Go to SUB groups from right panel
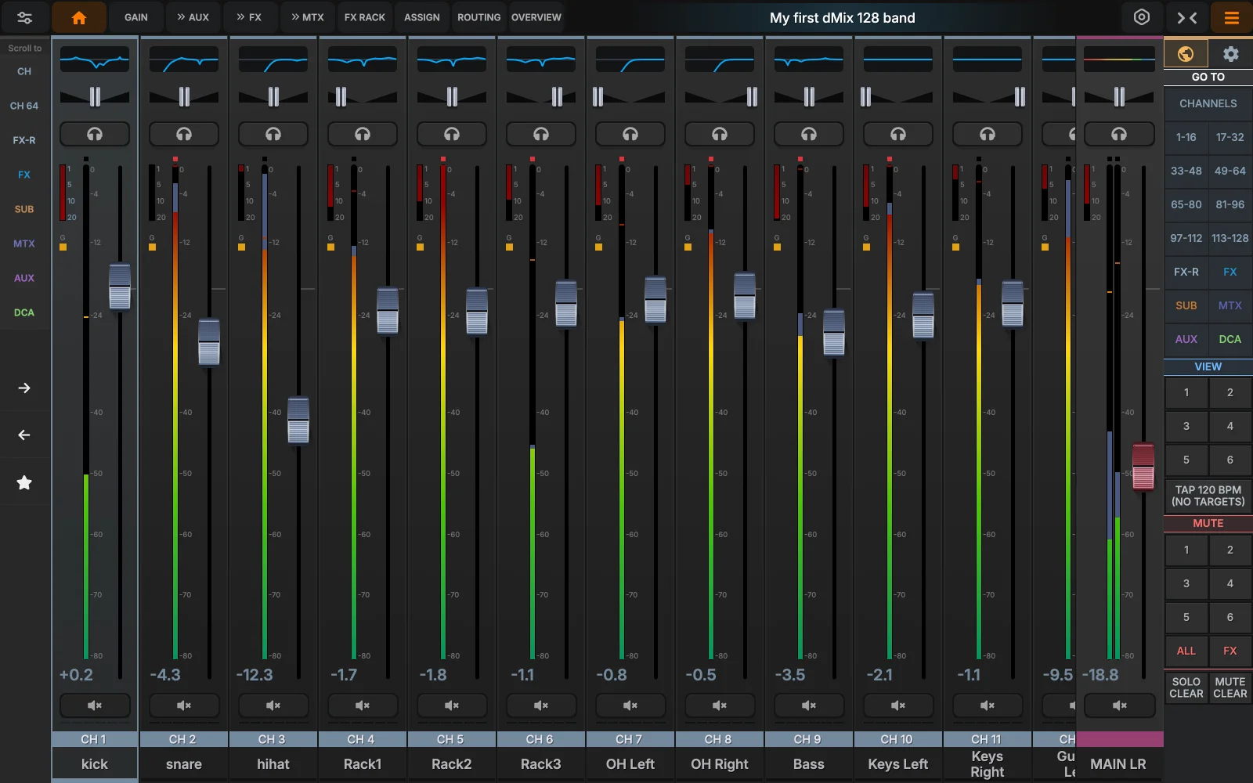 point(1186,305)
